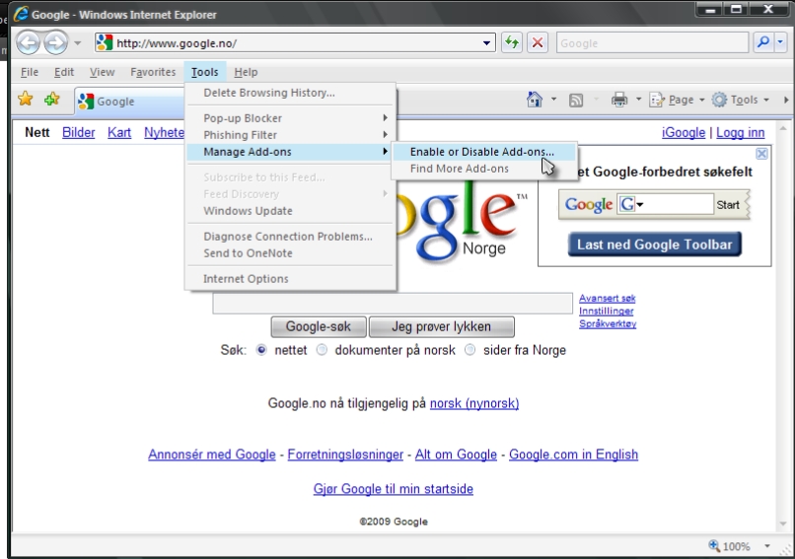Screen dimensions: 795x559
Task: Click the Google-søk button
Action: click(x=319, y=327)
